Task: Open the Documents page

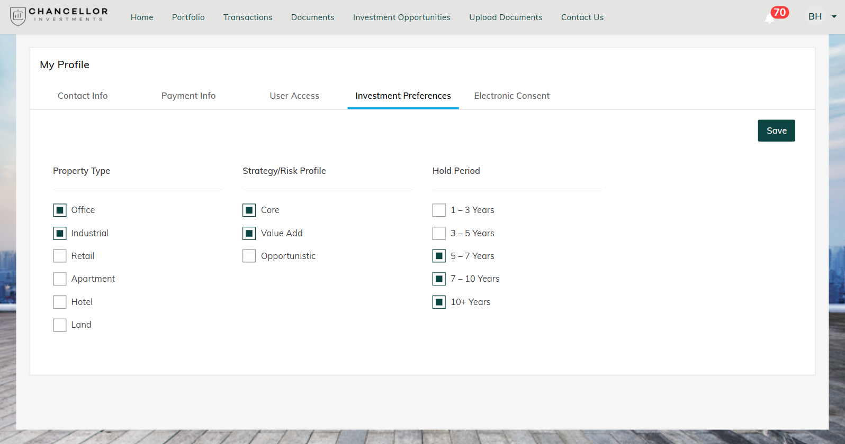Action: 313,17
